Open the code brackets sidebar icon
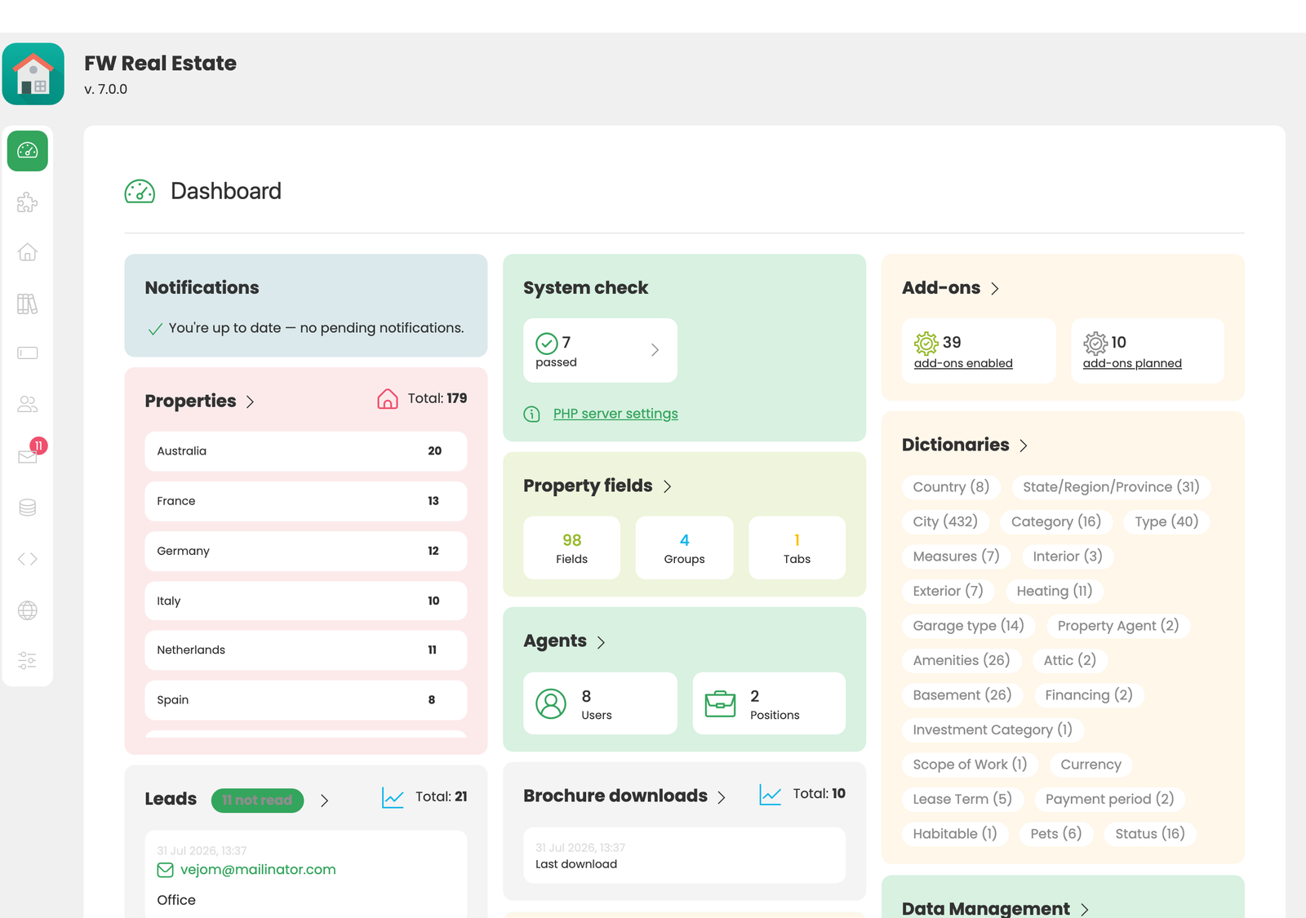This screenshot has width=1306, height=918. click(28, 559)
